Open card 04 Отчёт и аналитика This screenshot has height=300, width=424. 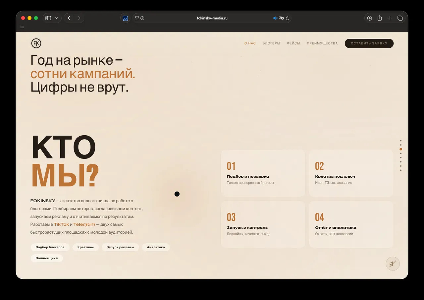coord(351,224)
